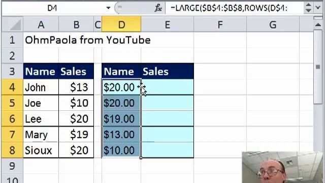Select row 5 header
The width and height of the screenshot is (325, 183).
pos(12,103)
